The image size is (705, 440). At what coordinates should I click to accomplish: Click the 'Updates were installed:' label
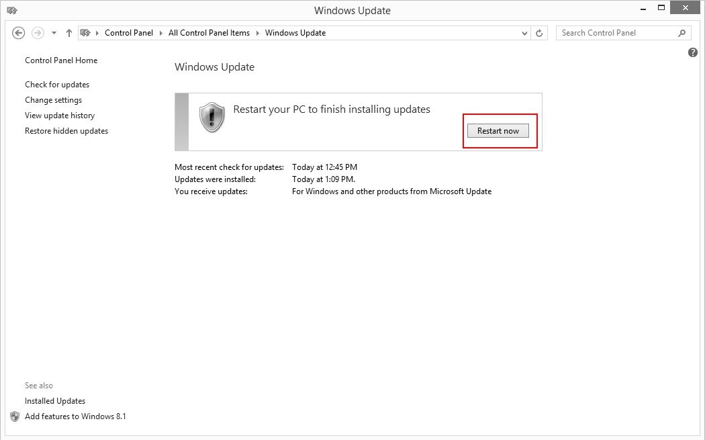[x=215, y=179]
